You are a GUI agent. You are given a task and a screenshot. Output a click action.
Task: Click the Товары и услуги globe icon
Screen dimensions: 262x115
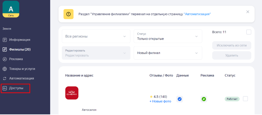click(x=5, y=69)
